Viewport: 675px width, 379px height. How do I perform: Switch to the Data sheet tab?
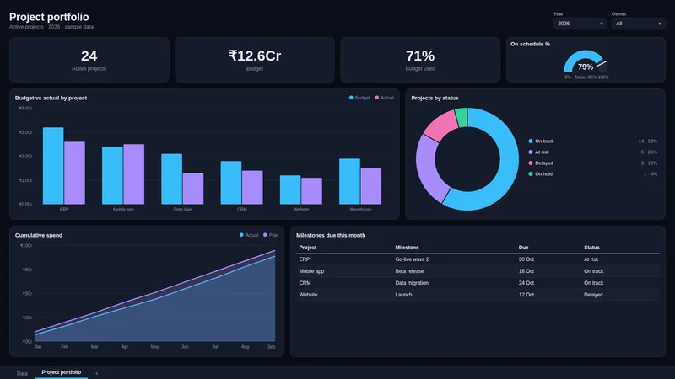tap(22, 373)
